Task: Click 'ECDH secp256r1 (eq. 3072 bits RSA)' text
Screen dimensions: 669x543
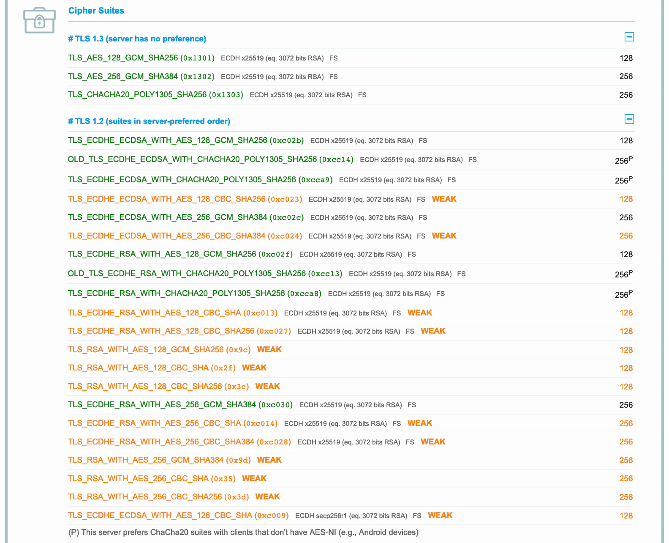Action: click(351, 516)
